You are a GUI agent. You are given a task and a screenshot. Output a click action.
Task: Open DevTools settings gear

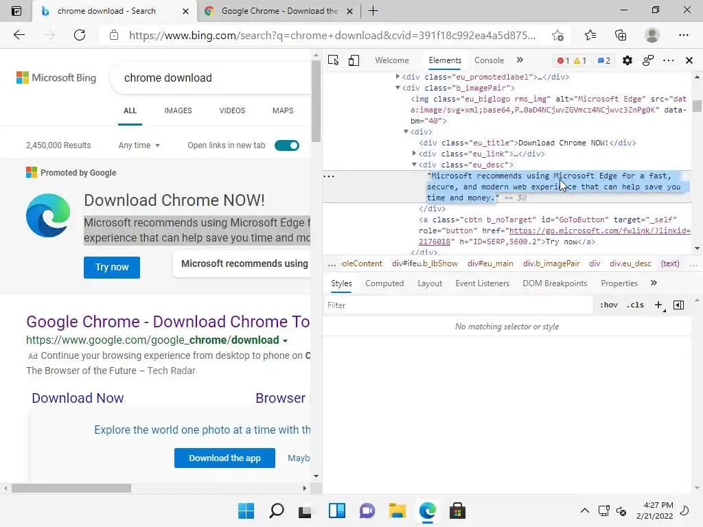coord(627,60)
